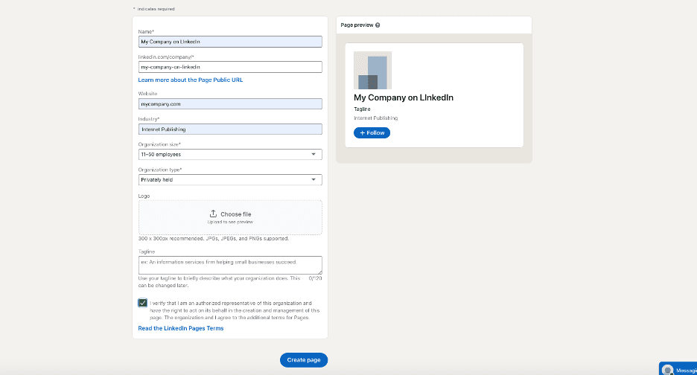Click the Name input field
Screen dimensions: 697x375
[x=230, y=42]
